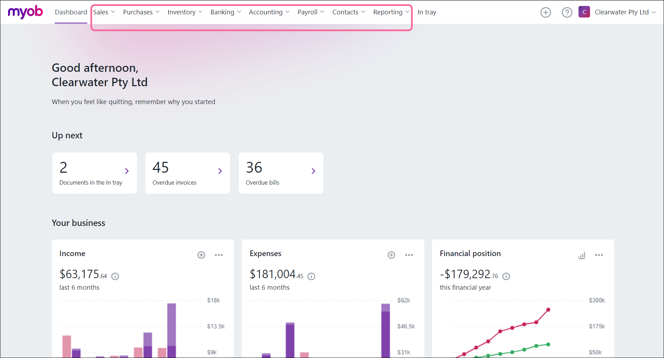Click the $18k axis label on Income chart

(213, 300)
